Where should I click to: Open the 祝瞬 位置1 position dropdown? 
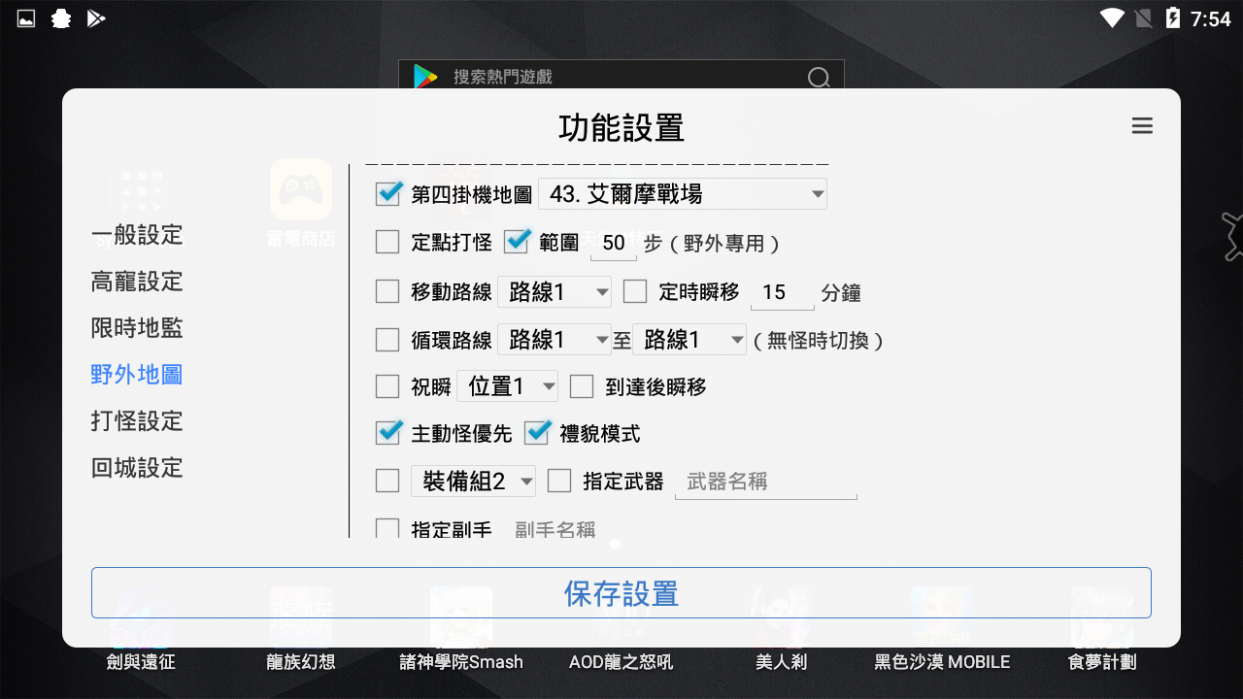click(x=507, y=385)
